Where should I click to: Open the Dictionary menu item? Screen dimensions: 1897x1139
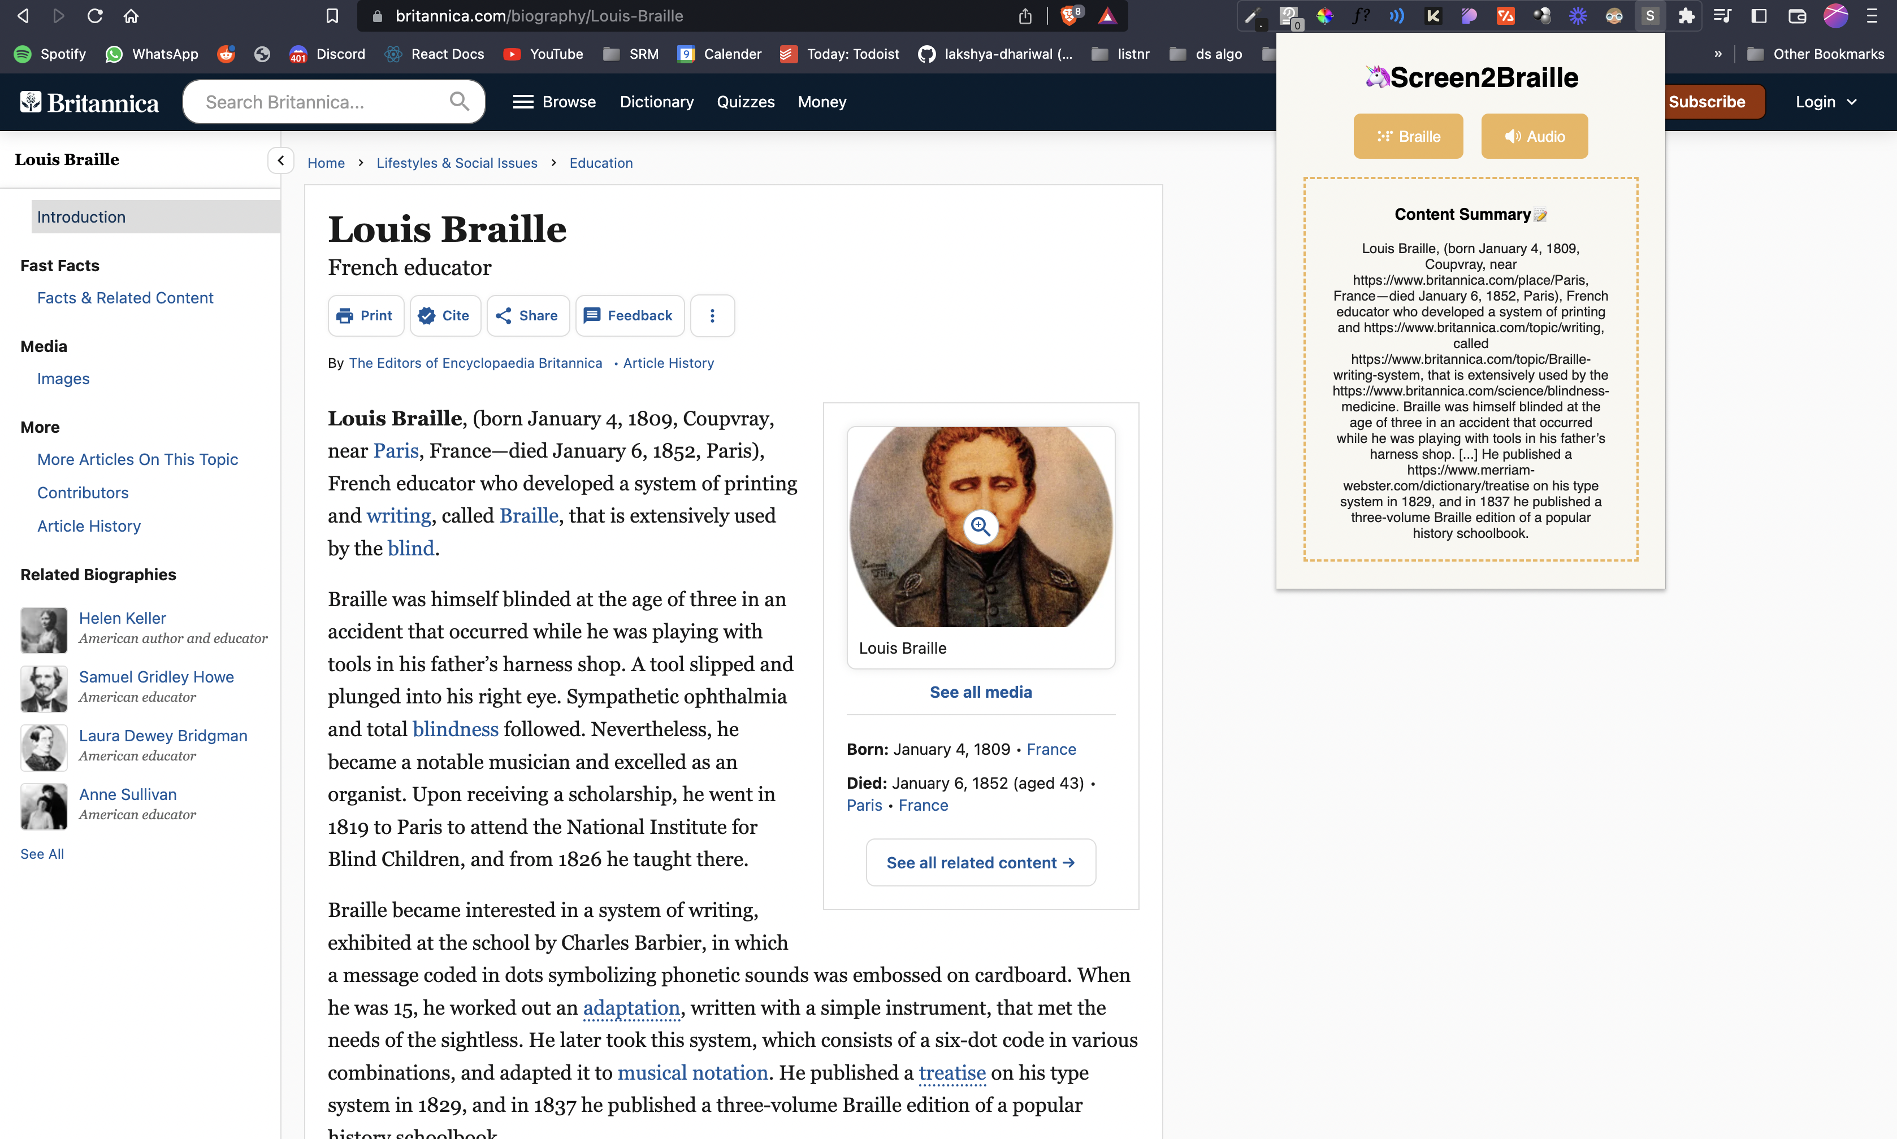click(x=656, y=102)
